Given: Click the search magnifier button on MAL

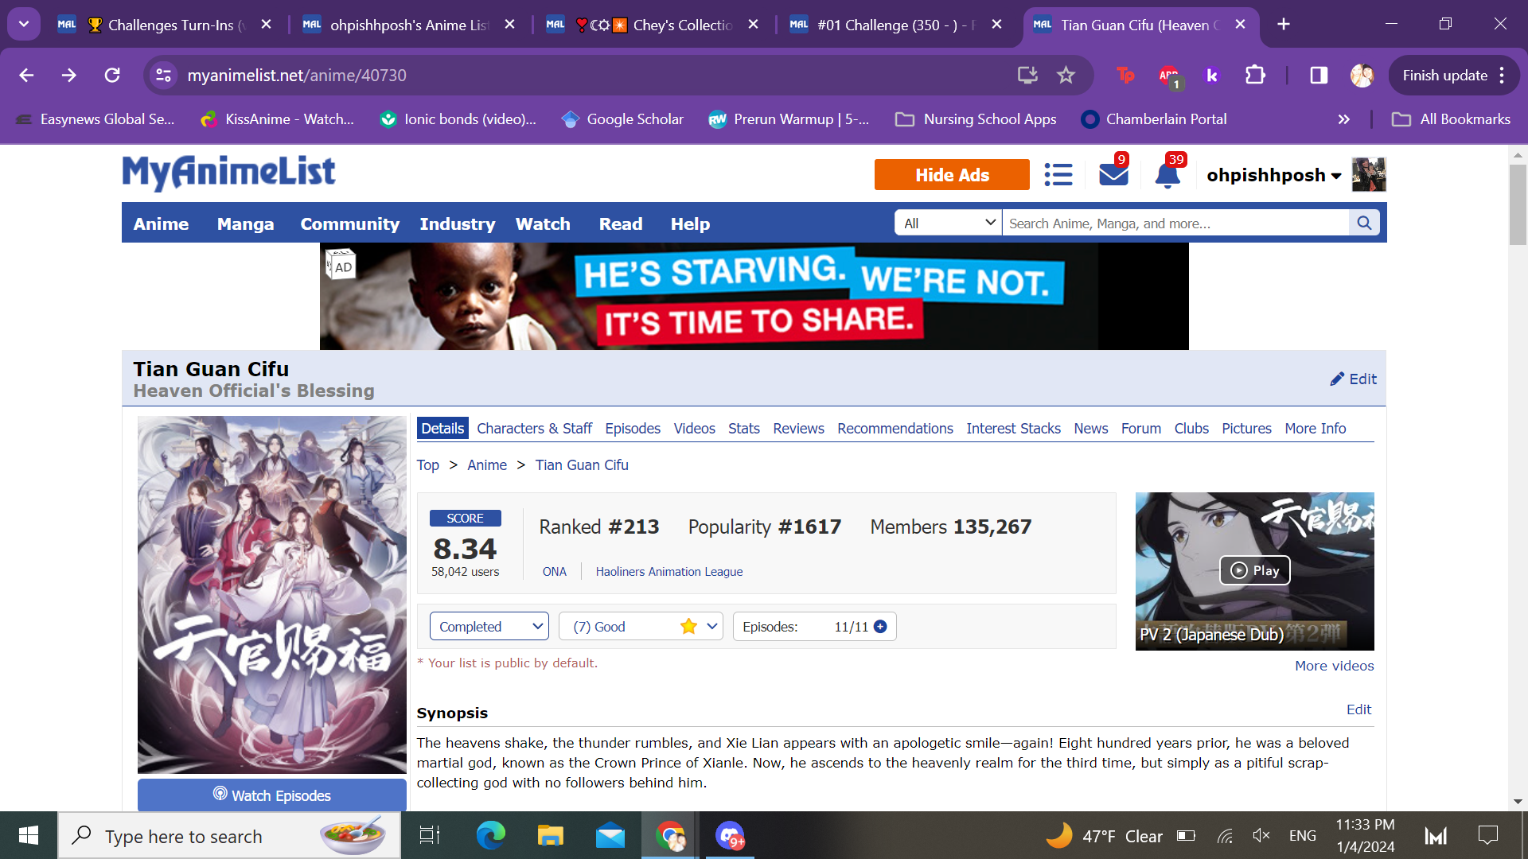Looking at the screenshot, I should point(1364,223).
